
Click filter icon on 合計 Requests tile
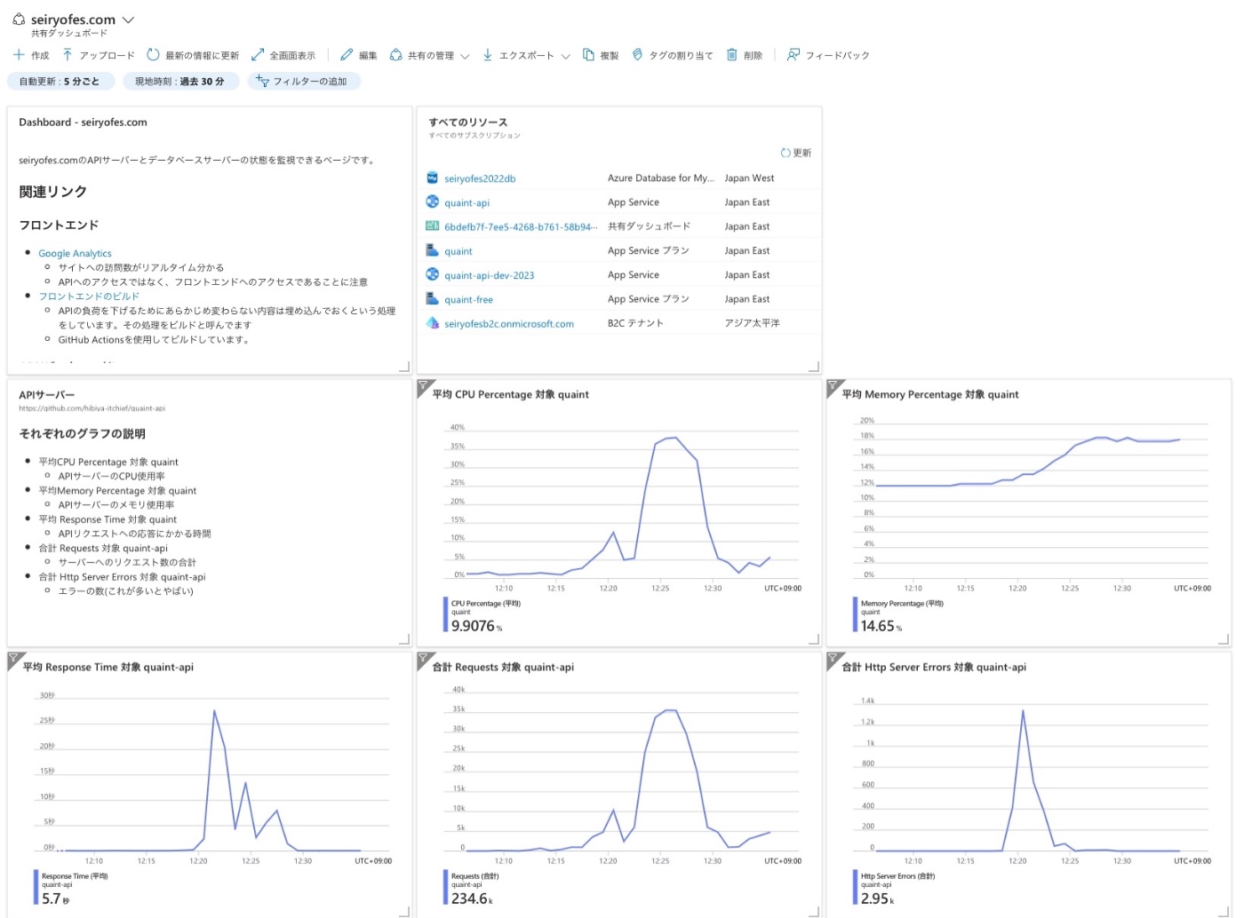pos(423,659)
